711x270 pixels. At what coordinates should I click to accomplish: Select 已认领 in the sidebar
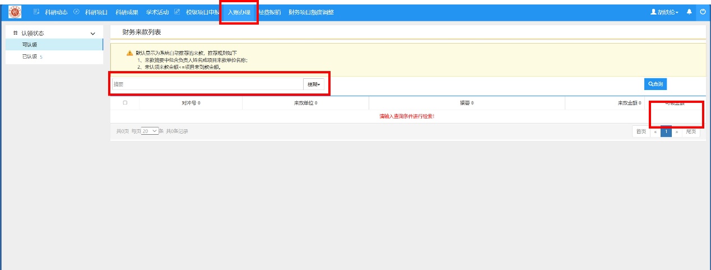pos(30,56)
